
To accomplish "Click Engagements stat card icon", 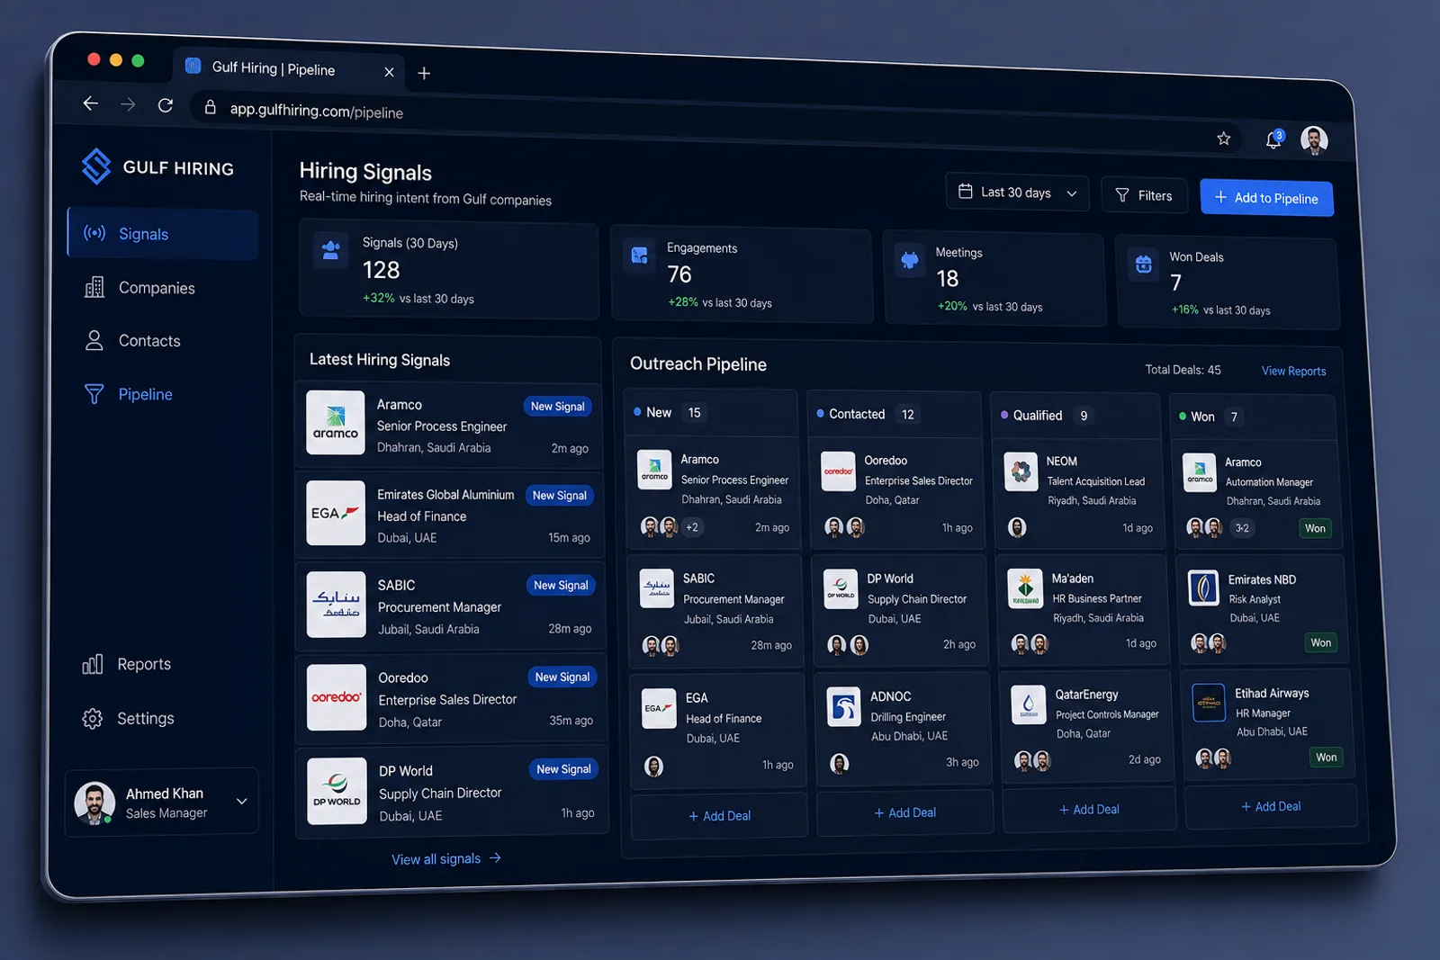I will 640,256.
